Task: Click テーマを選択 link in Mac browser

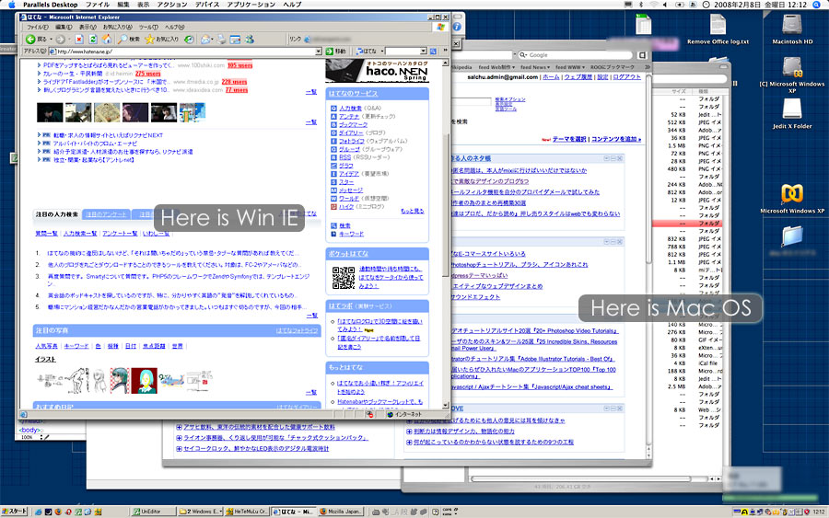Action: (x=569, y=140)
